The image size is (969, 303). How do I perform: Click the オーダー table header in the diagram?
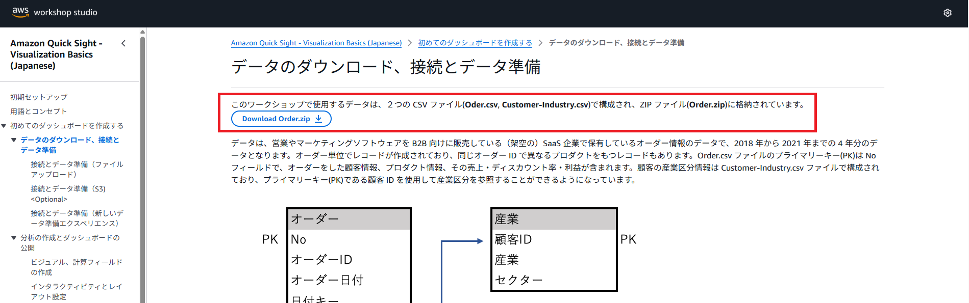click(x=349, y=219)
